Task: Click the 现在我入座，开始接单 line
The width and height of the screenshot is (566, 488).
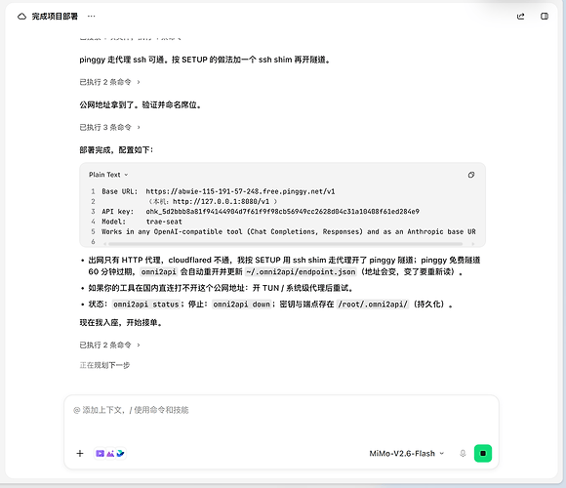Action: [121, 322]
